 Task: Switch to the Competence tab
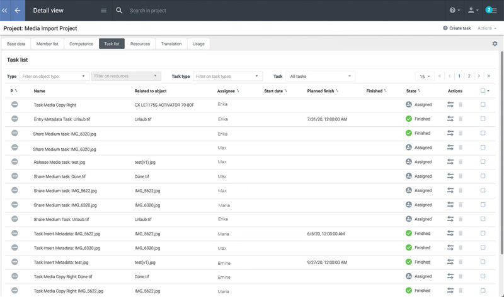[x=81, y=44]
